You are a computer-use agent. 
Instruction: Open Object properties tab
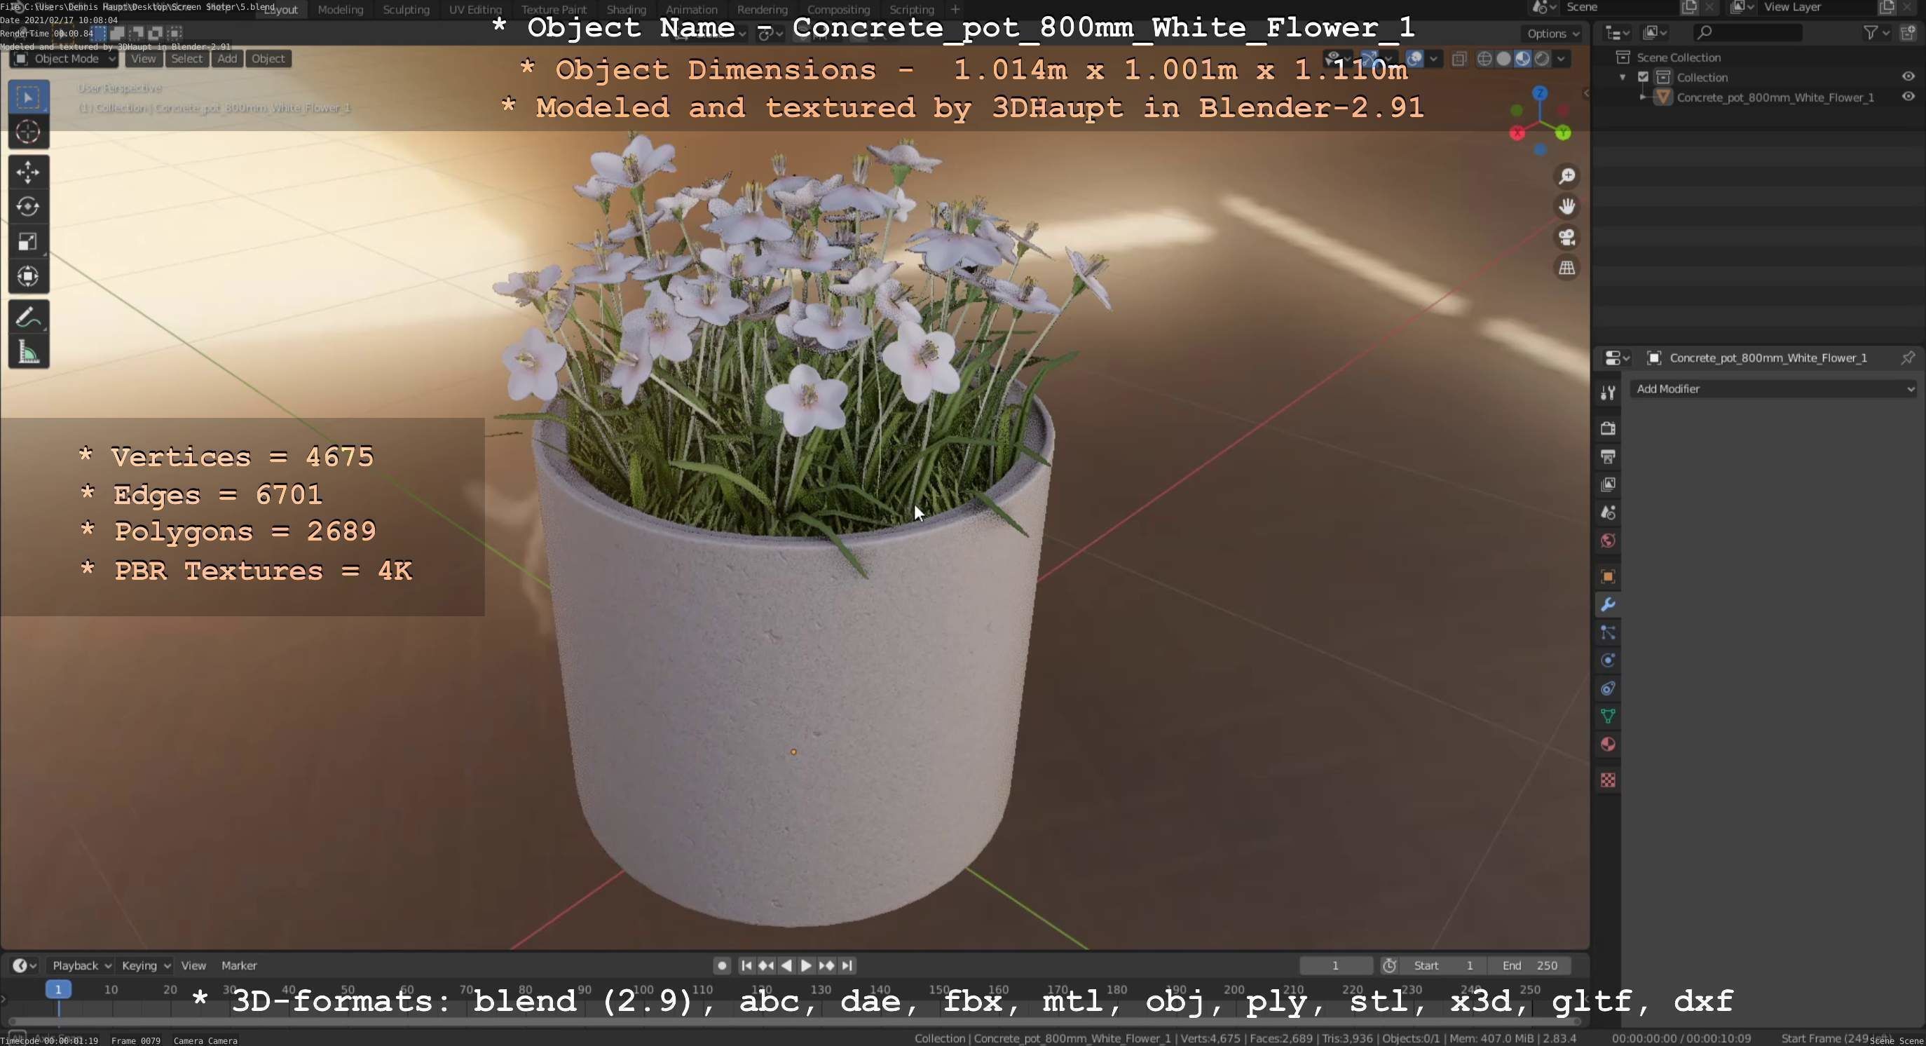point(1608,576)
